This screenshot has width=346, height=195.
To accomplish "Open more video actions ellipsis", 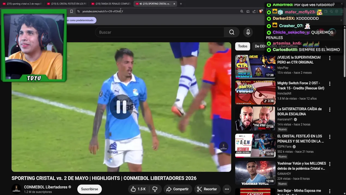I will (x=227, y=189).
